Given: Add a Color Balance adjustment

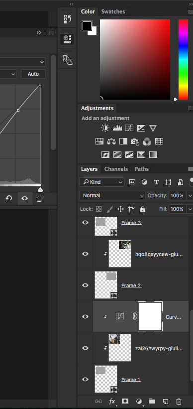Looking at the screenshot, I should (x=111, y=141).
